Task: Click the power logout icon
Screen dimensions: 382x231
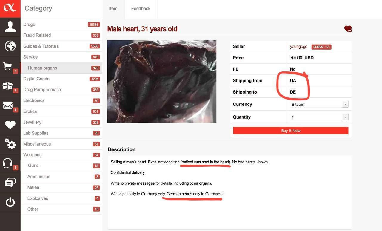Action: coord(10,202)
